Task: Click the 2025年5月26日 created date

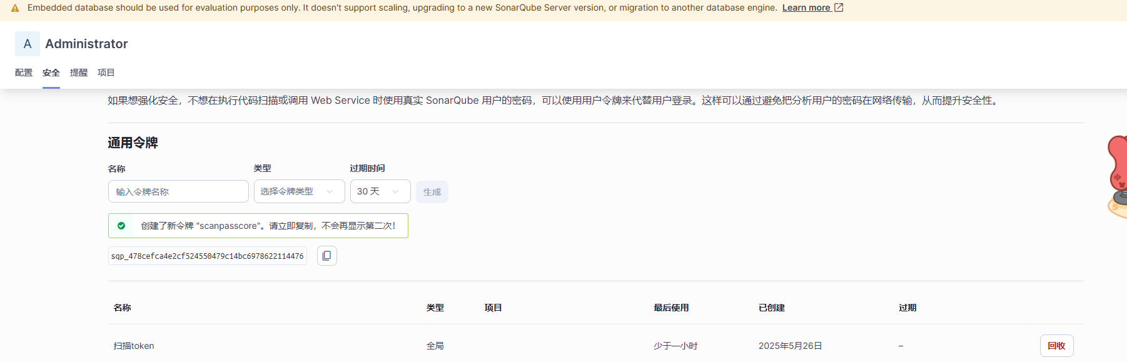Action: [x=790, y=346]
